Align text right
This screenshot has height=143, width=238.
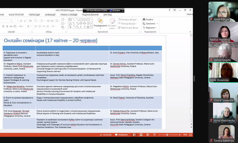[44, 26]
